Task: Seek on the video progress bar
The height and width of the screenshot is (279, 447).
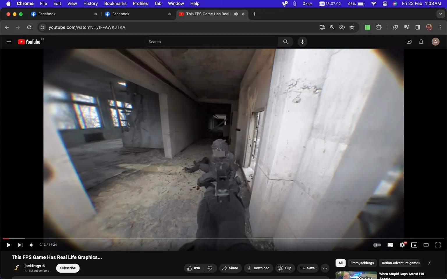Action: 223,239
